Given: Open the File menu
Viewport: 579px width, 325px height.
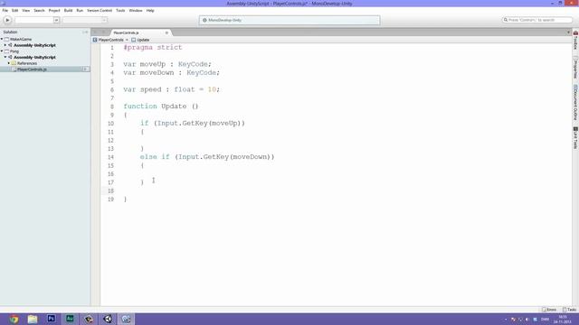Looking at the screenshot, I should (x=5, y=11).
